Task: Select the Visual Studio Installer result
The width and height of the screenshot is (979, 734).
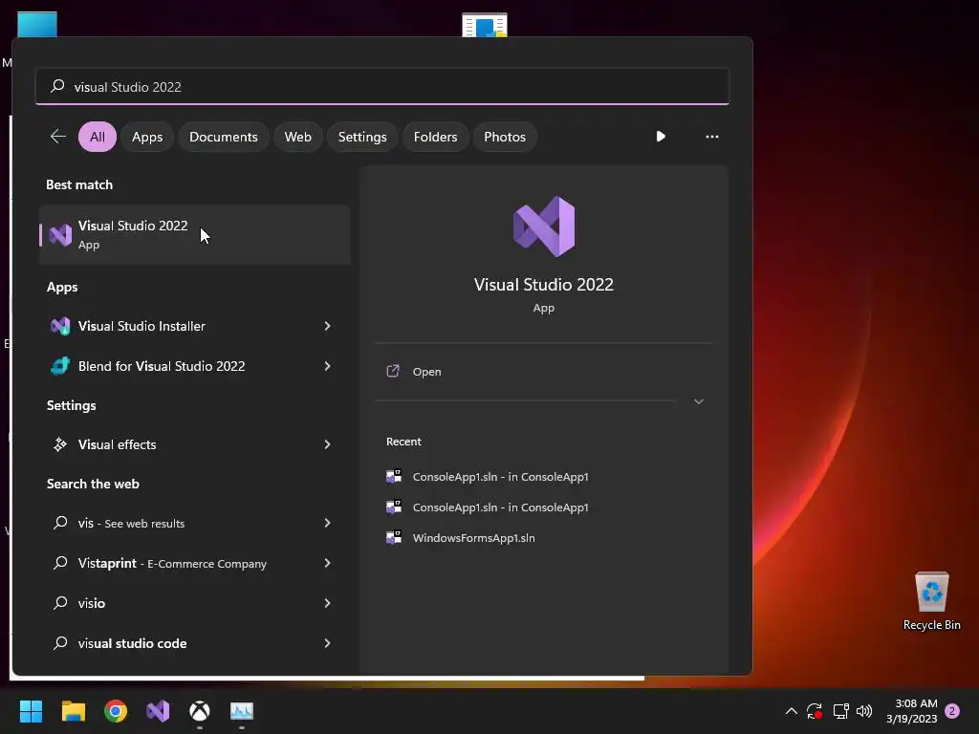Action: coord(194,326)
